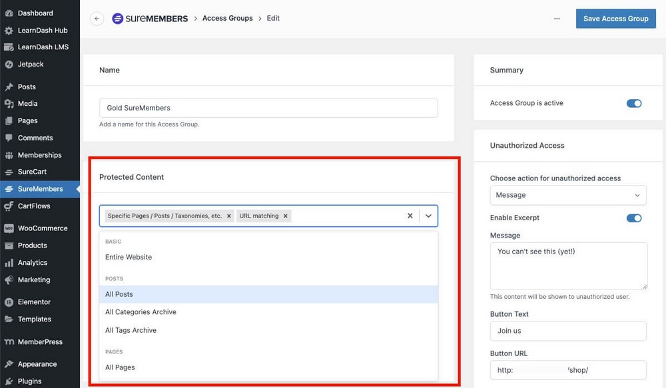The height and width of the screenshot is (388, 666).
Task: Toggle Access Group is active switch
Action: click(634, 104)
